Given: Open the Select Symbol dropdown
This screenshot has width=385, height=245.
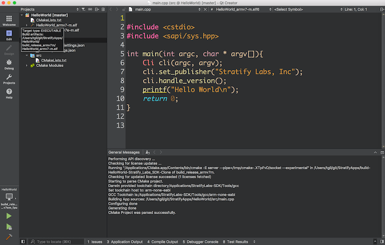Looking at the screenshot, I should click(308, 9).
